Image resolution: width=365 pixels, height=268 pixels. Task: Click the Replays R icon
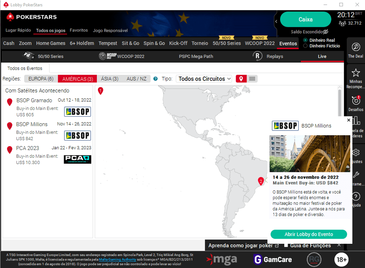point(257,56)
